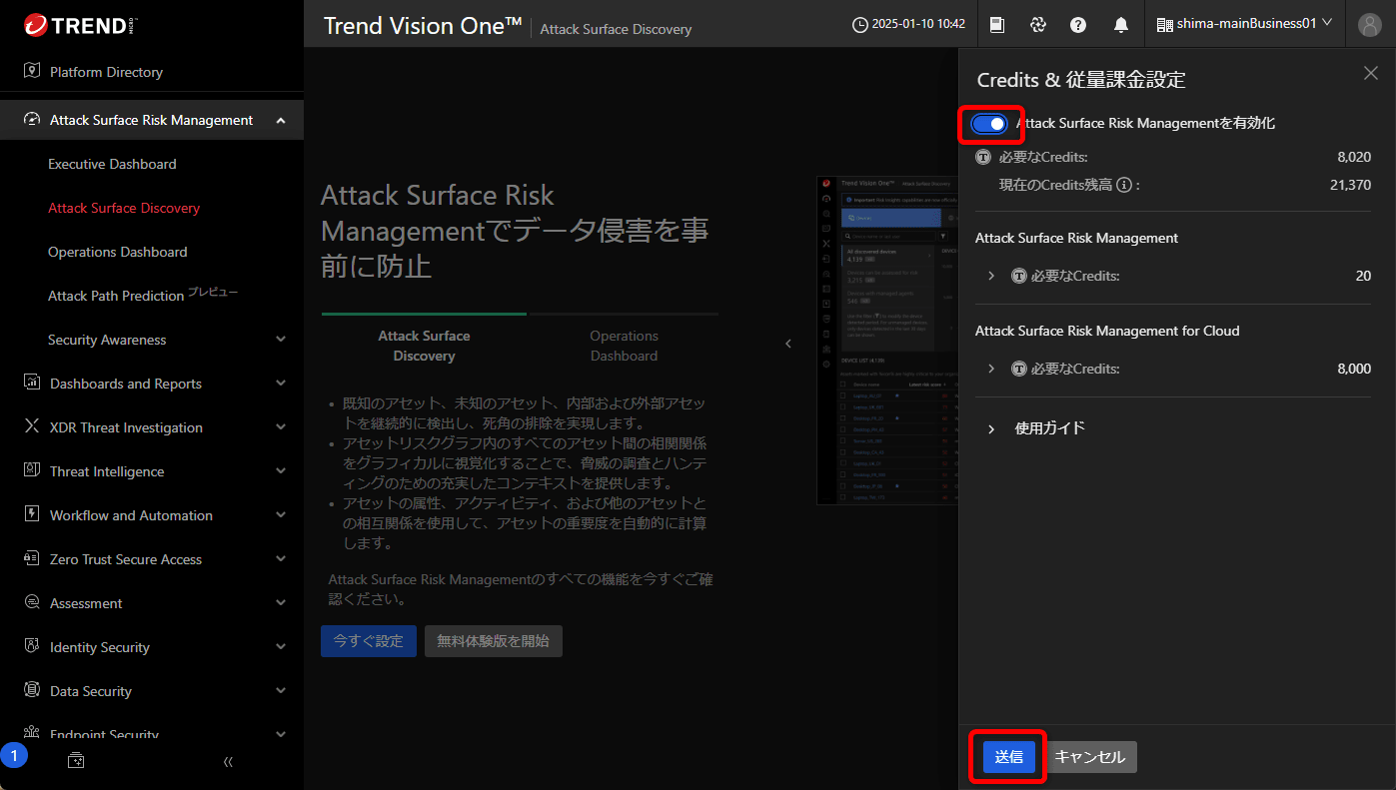Image resolution: width=1396 pixels, height=790 pixels.
Task: Expand Attack Surface Risk Management 必要なCredits row
Action: point(991,276)
